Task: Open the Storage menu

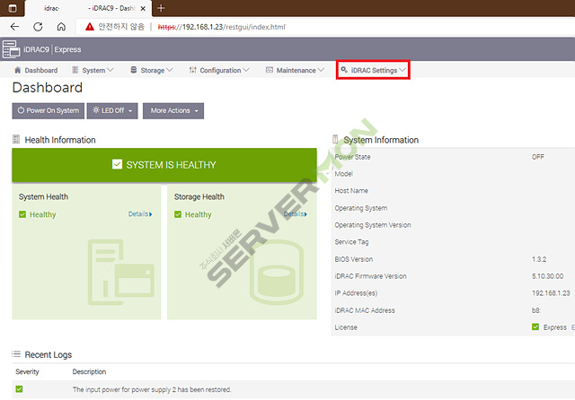Action: click(152, 70)
